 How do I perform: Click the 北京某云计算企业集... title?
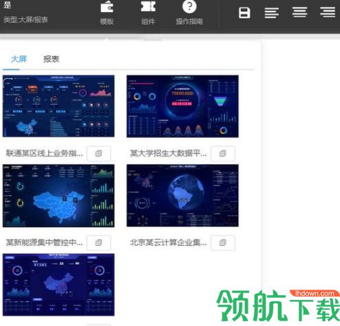(x=169, y=242)
